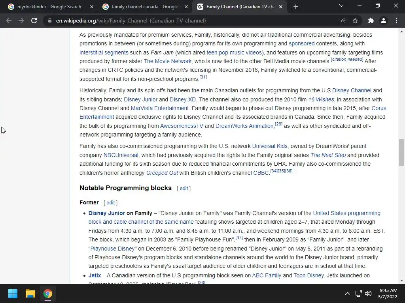Go back to the previous page
The image size is (405, 303).
click(x=9, y=21)
